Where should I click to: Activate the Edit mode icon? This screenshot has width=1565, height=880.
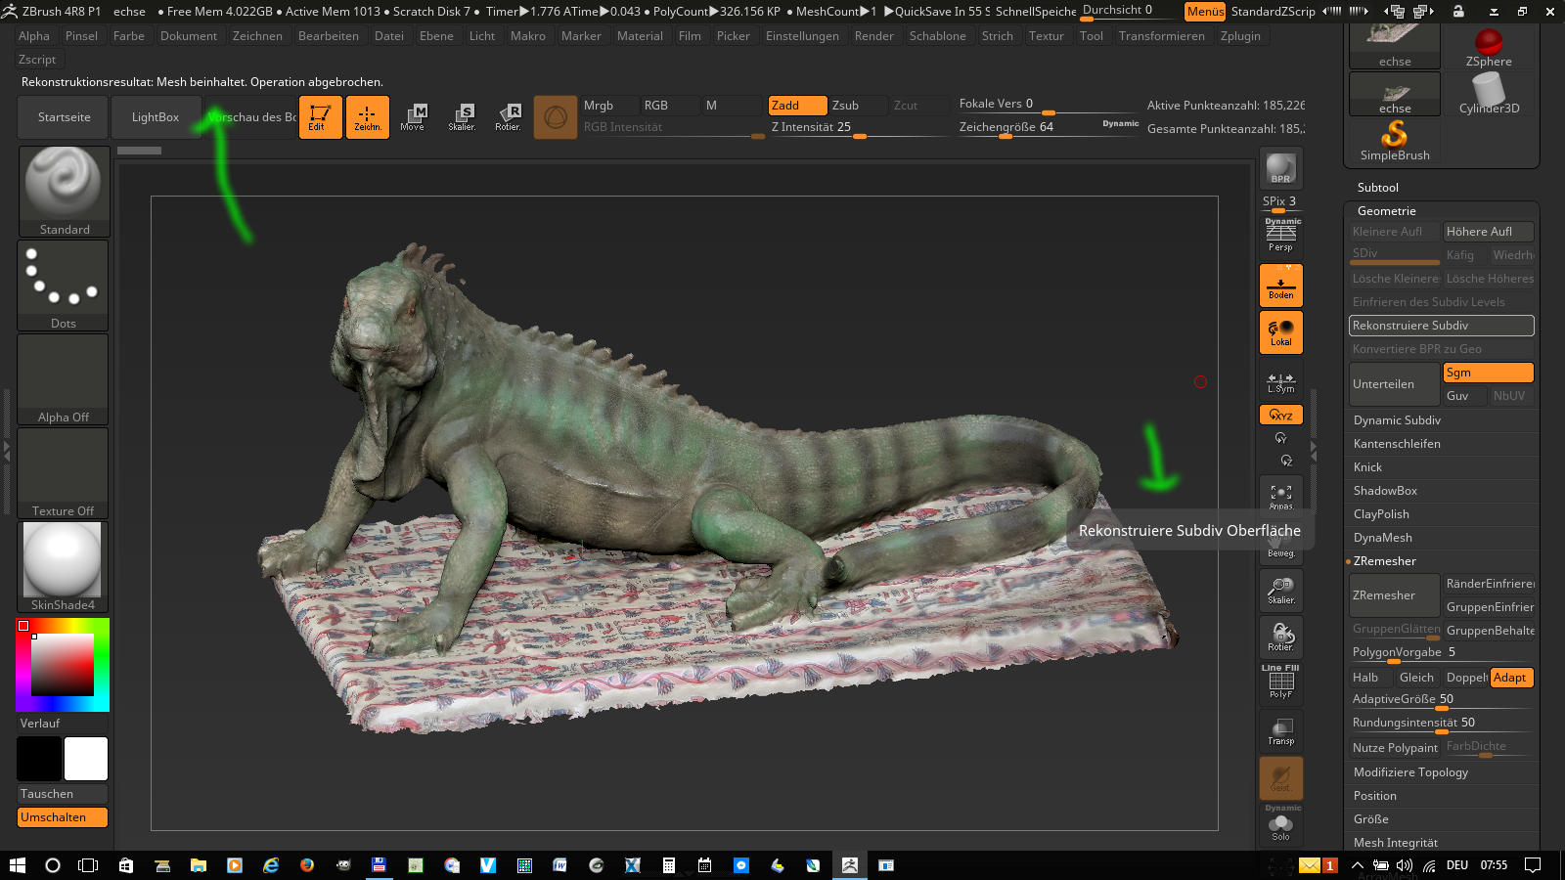point(320,117)
